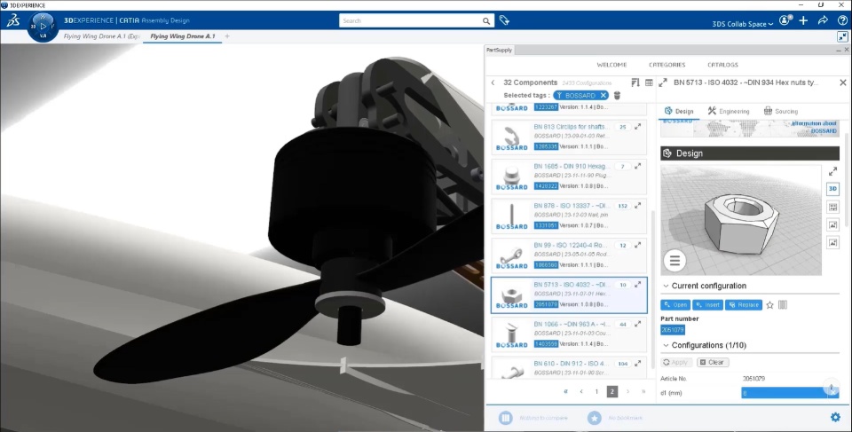Expand the nut preview to fullscreen
Viewport: 852px width, 432px height.
point(833,172)
